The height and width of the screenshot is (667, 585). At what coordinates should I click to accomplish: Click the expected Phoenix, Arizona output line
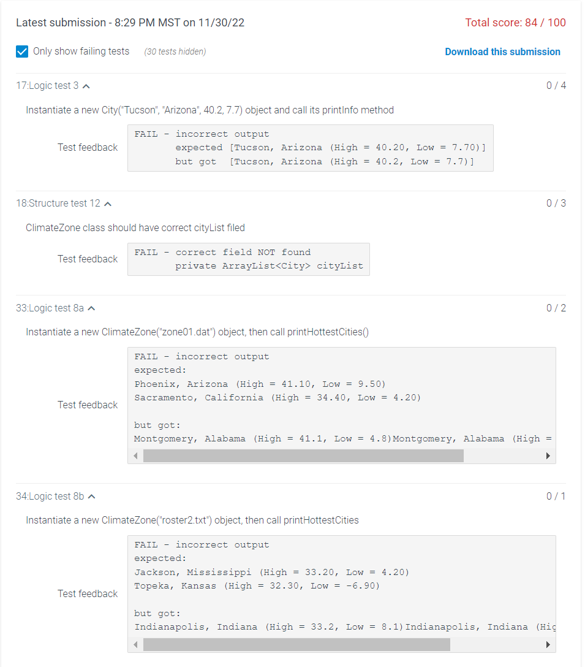point(260,384)
